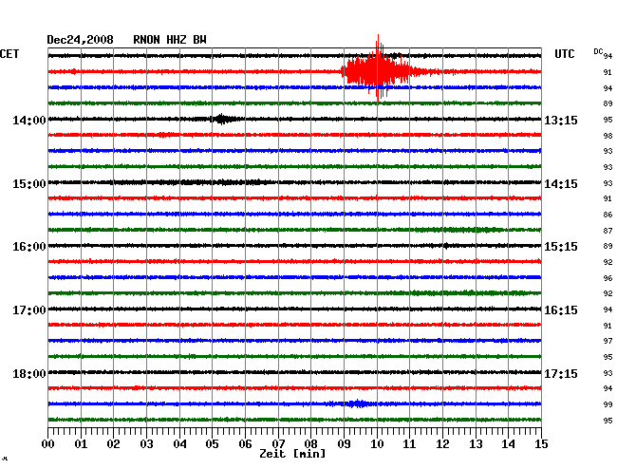Select the 15:00 CET time label
617x469 pixels.
point(29,184)
